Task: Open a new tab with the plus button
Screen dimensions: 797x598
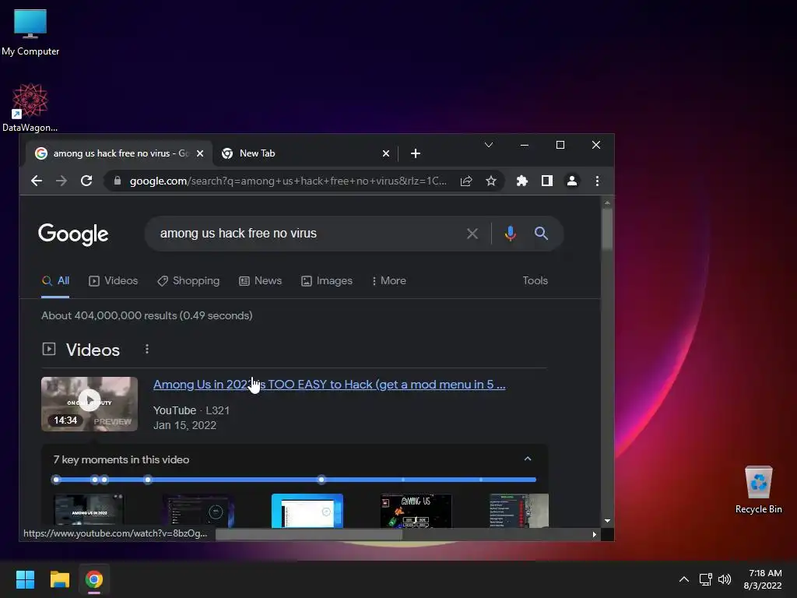Action: click(x=416, y=153)
